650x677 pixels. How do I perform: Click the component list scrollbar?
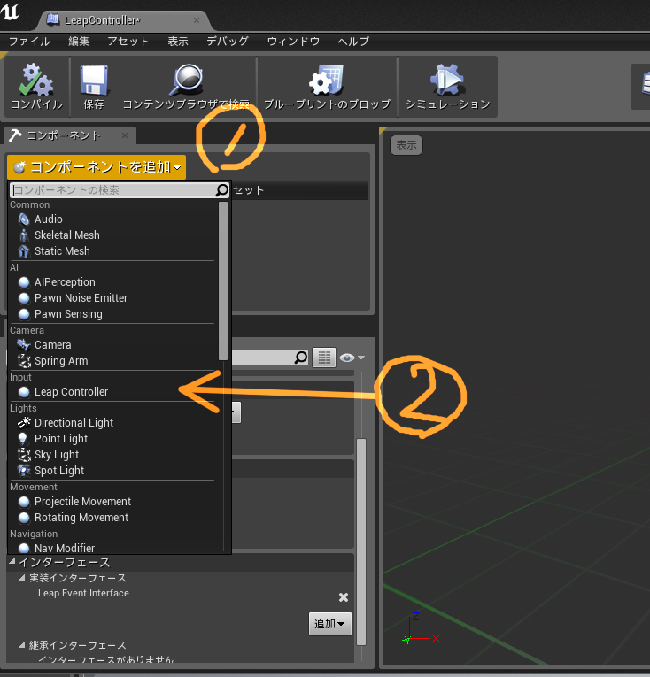[x=223, y=281]
